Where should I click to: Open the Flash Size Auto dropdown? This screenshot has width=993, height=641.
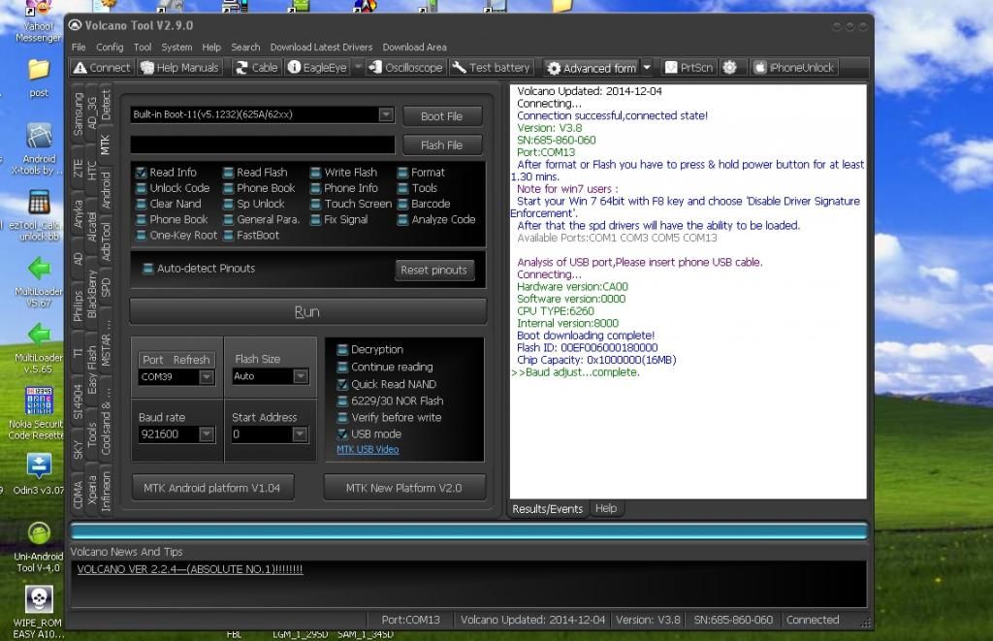(300, 376)
